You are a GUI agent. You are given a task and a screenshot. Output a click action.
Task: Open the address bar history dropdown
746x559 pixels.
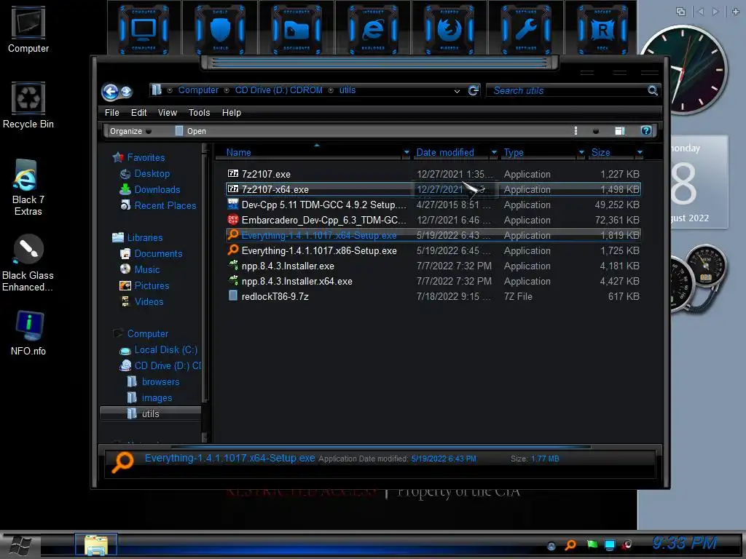tap(457, 91)
